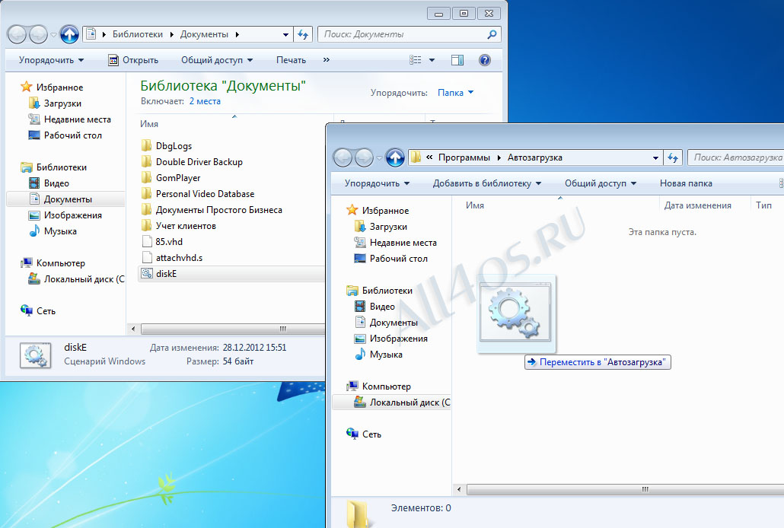The image size is (784, 528).
Task: Select Недавние места in Документы window sidebar
Action: pos(69,119)
